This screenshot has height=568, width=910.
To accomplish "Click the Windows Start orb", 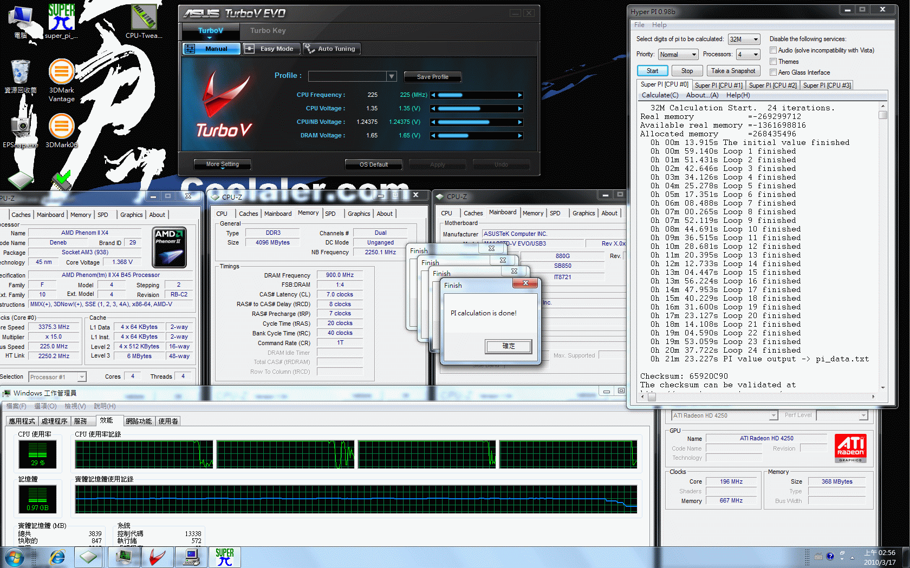I will pyautogui.click(x=15, y=557).
